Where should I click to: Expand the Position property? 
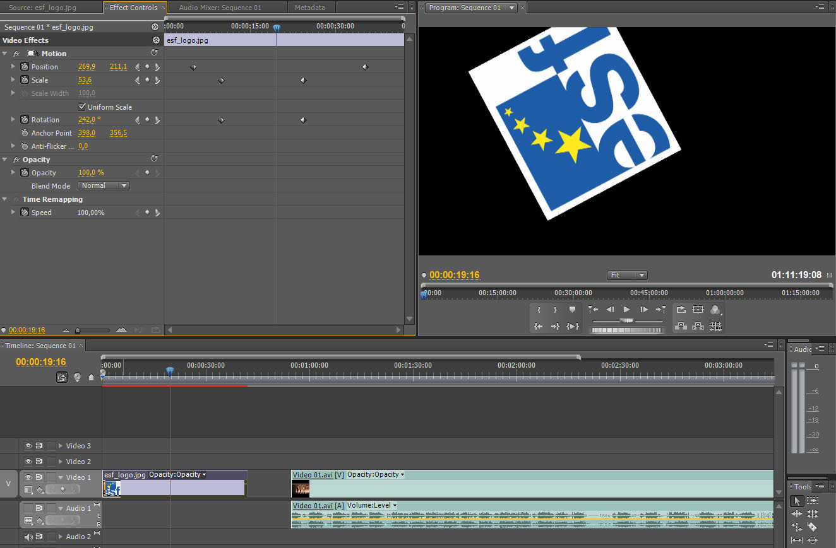click(x=13, y=66)
